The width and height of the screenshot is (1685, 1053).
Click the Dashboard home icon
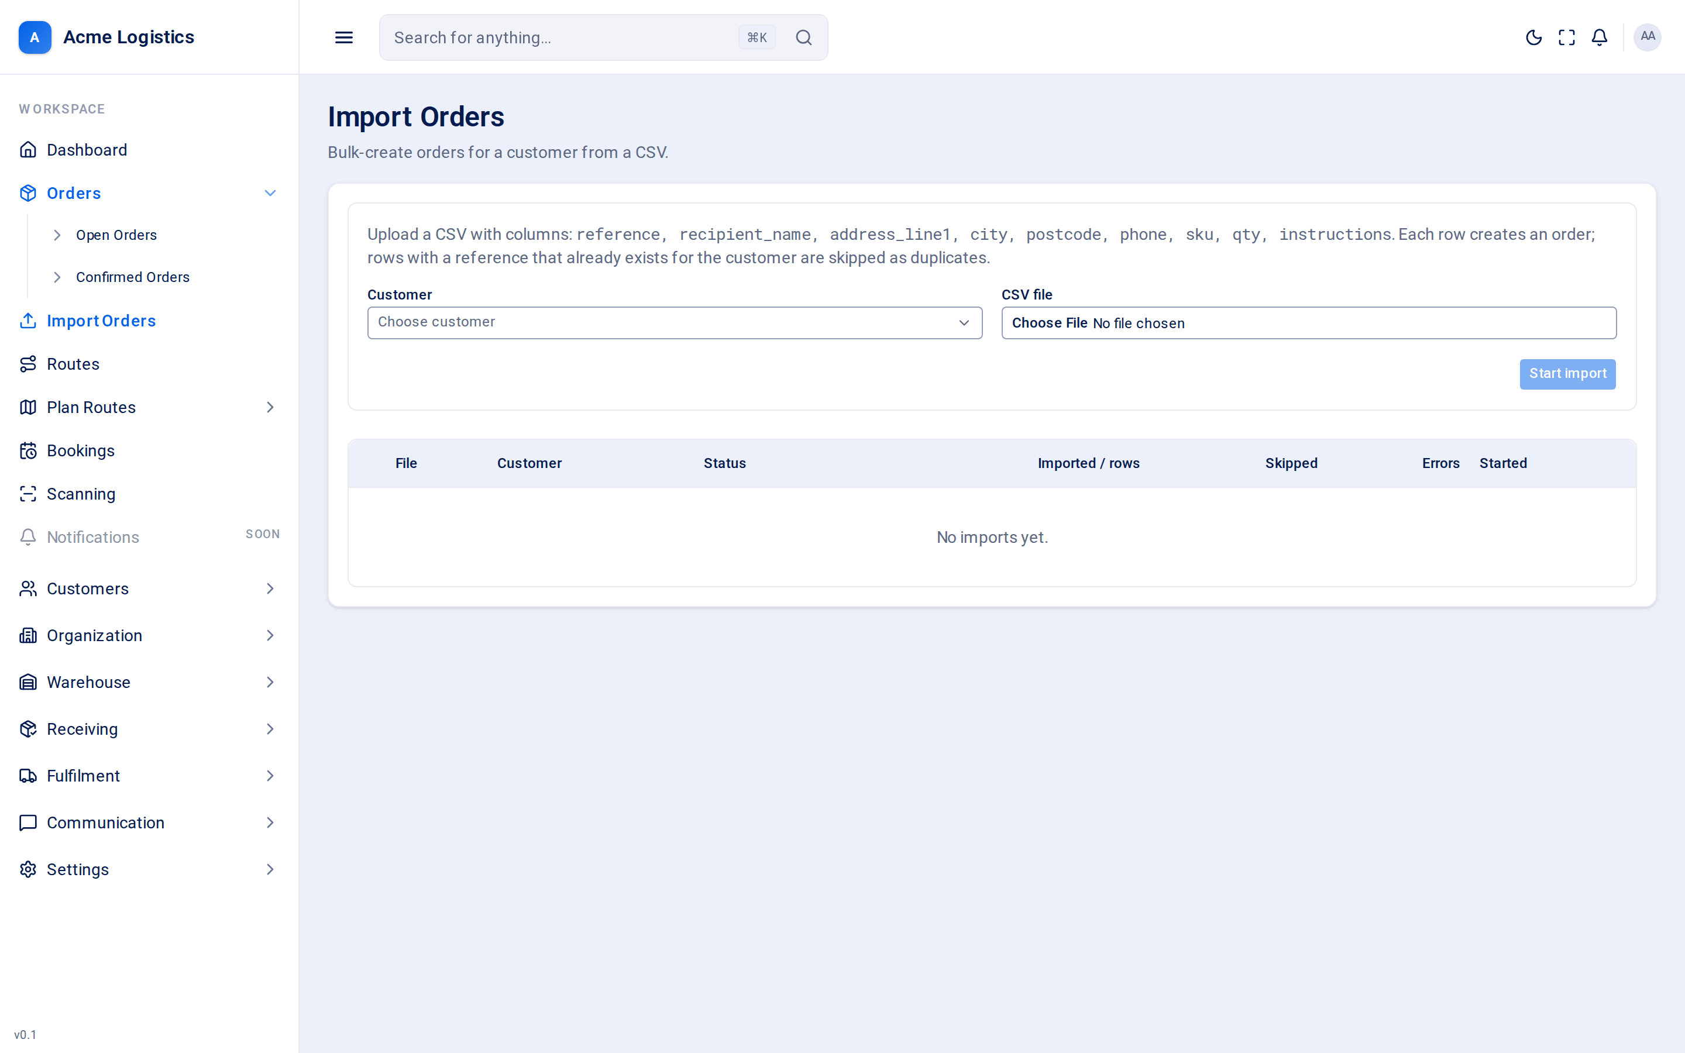(x=28, y=150)
